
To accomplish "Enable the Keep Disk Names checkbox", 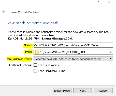I will click(35, 65).
